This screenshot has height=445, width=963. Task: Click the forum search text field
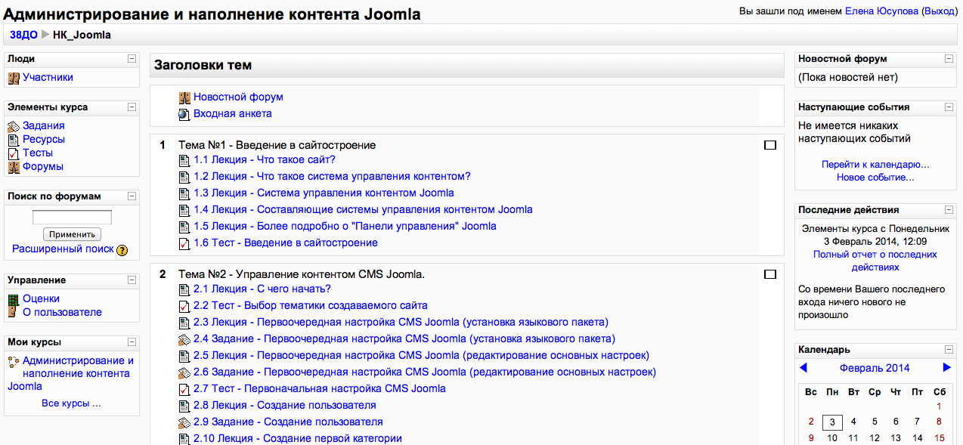pos(72,218)
